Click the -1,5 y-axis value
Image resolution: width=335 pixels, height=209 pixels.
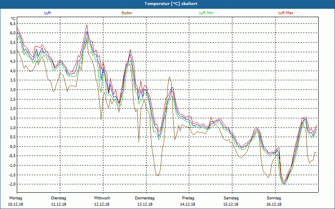[12, 175]
